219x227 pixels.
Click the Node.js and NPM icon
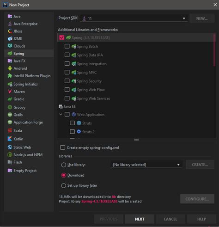tap(10, 154)
